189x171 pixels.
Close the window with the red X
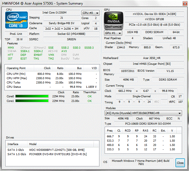click(x=185, y=4)
